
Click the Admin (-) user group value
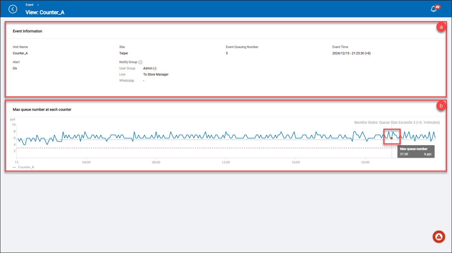point(149,68)
